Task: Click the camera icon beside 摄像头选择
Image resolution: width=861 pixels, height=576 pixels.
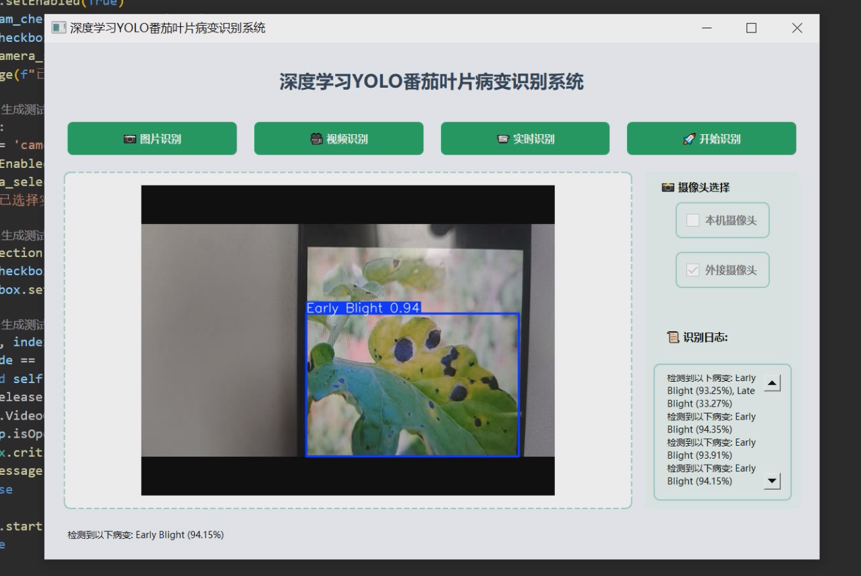Action: (668, 188)
